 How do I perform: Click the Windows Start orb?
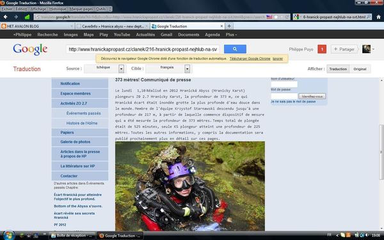(8, 236)
